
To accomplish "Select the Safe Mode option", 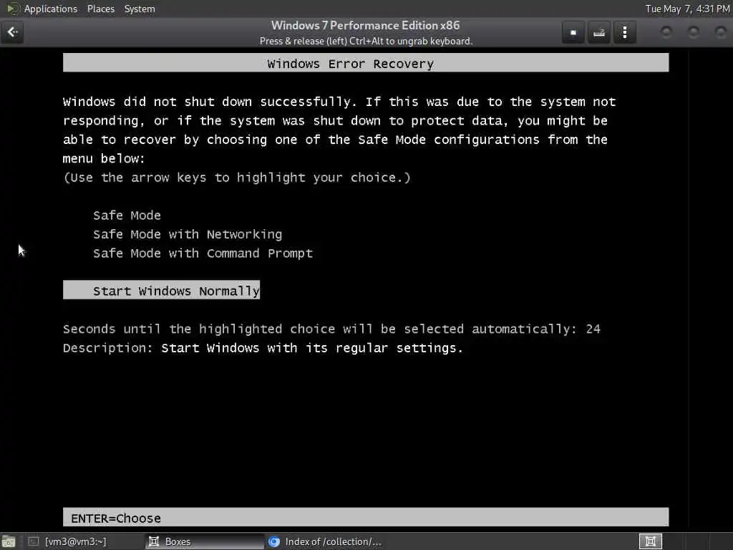I will pos(127,215).
